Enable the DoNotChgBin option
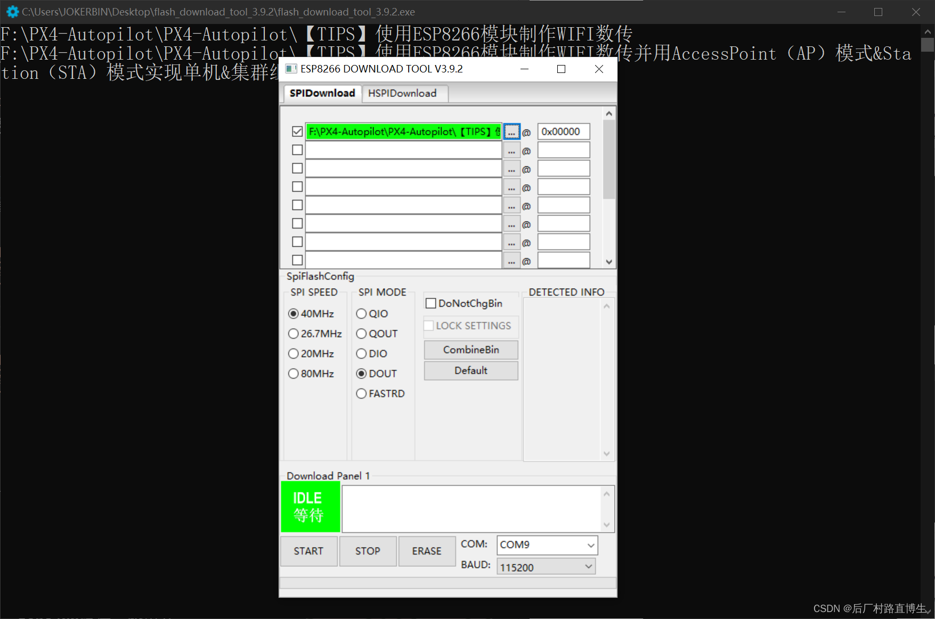Viewport: 935px width, 619px height. [432, 303]
